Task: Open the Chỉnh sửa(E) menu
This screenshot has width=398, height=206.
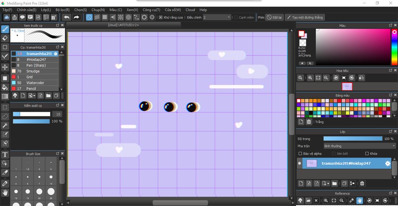Action: (27, 10)
